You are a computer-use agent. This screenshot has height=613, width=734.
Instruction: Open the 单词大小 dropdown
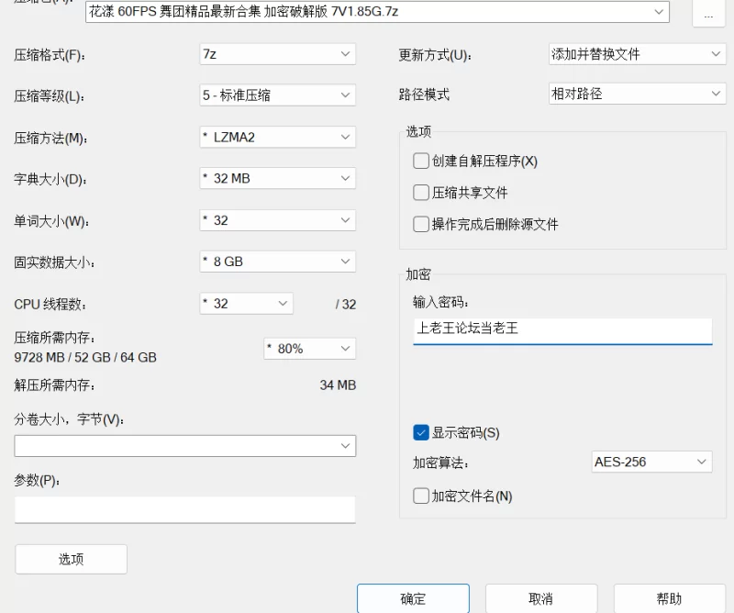(278, 220)
